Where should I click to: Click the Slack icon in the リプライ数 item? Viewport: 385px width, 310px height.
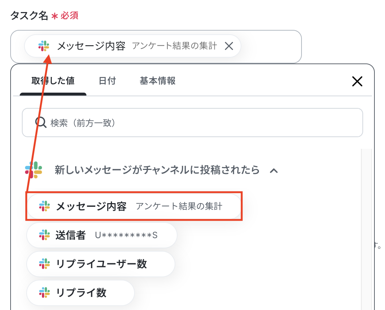[x=44, y=292]
